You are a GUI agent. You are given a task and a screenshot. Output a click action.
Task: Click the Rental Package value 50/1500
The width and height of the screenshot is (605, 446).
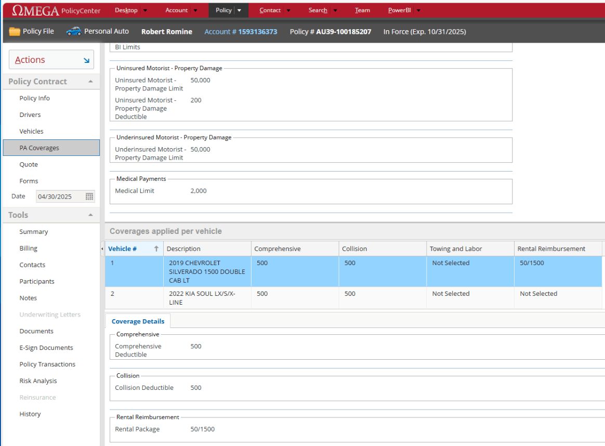[203, 429]
